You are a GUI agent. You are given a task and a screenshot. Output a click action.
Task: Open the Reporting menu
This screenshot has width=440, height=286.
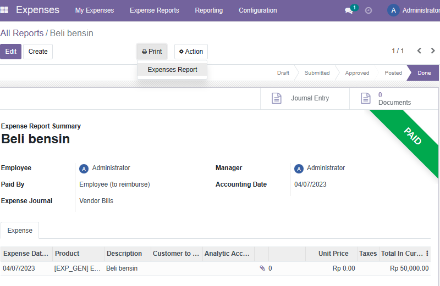coord(209,10)
